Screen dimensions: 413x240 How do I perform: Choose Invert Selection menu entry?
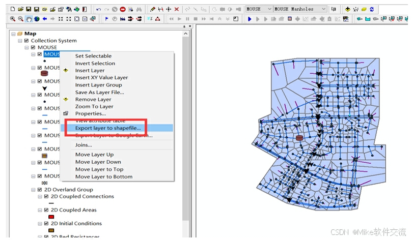click(95, 64)
